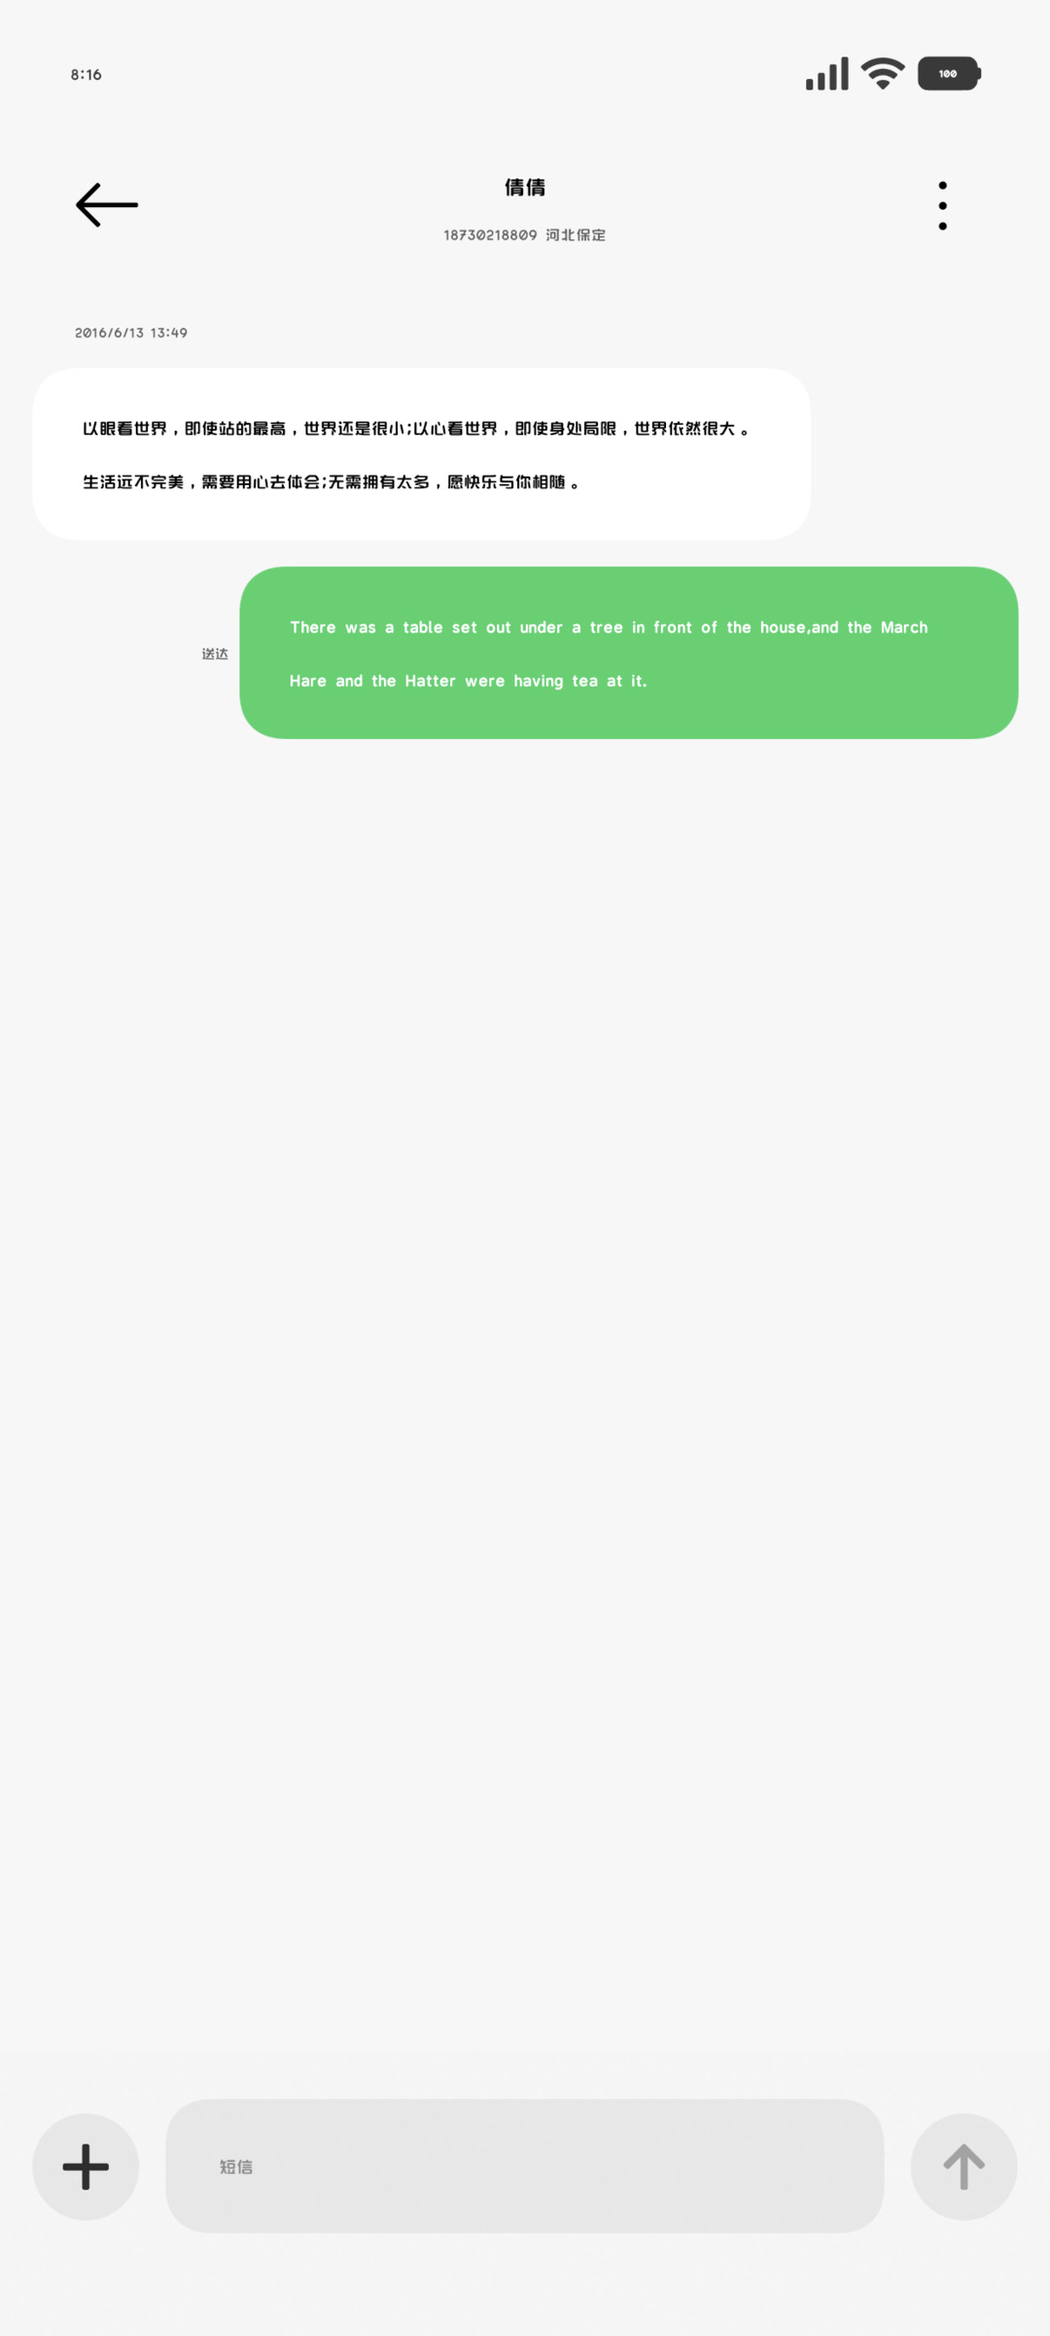Focus the 短信 message input field
1050x2336 pixels.
524,2166
